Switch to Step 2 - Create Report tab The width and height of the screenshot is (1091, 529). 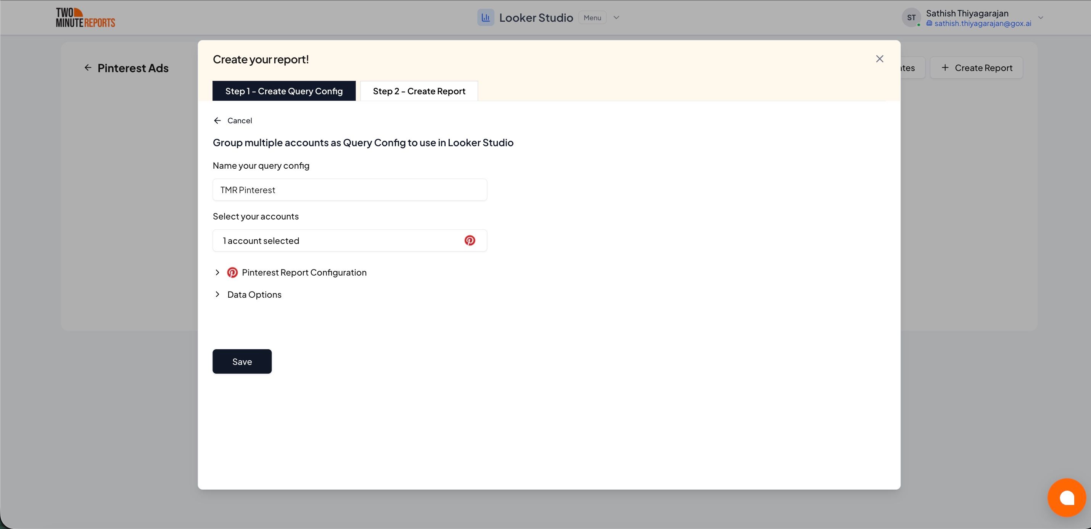click(x=419, y=91)
